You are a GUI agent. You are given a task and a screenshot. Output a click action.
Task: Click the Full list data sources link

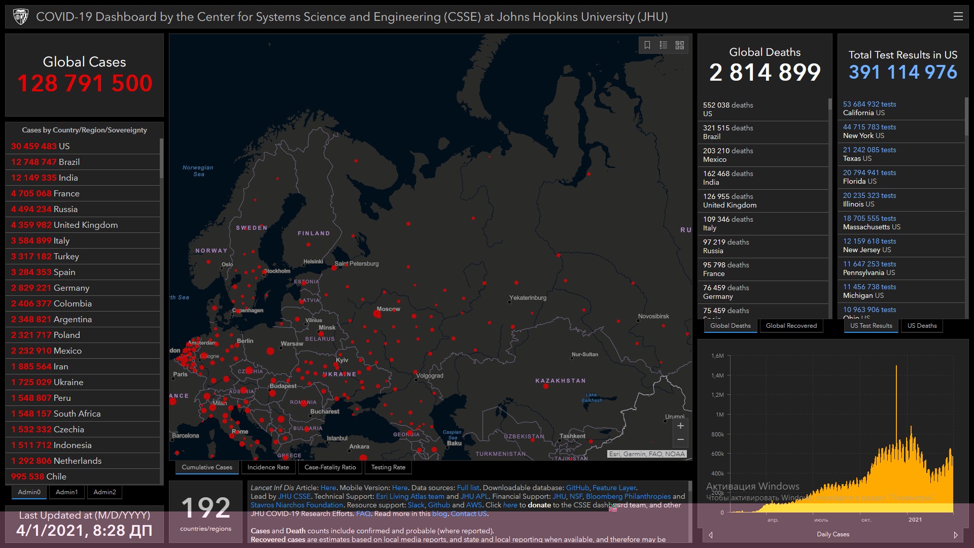coord(468,488)
